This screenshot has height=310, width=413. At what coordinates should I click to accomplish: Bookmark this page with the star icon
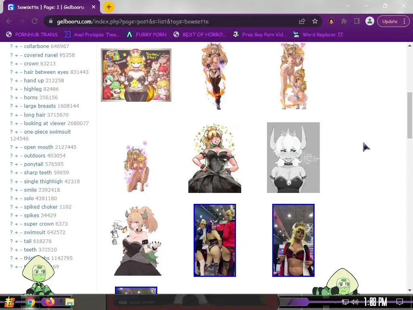click(315, 21)
